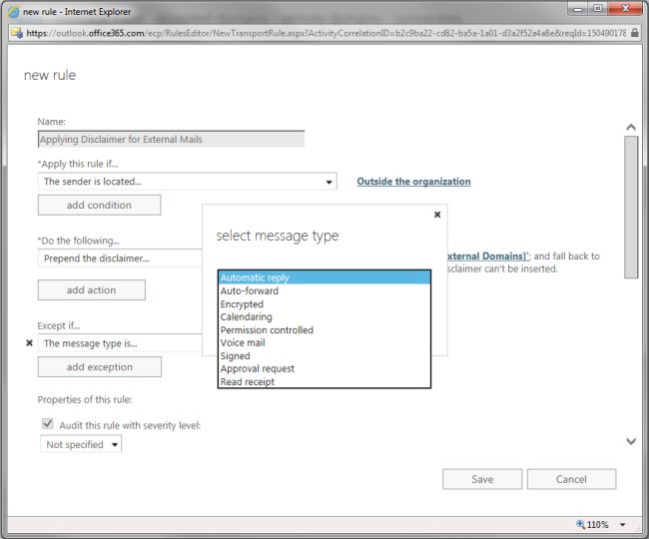
Task: Click the add action button
Action: (x=92, y=290)
